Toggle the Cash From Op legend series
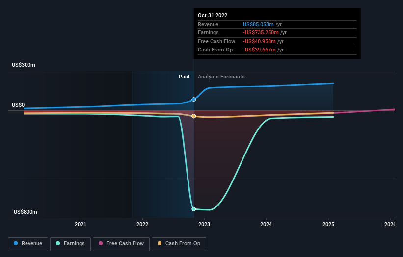The image size is (403, 257). click(179, 244)
